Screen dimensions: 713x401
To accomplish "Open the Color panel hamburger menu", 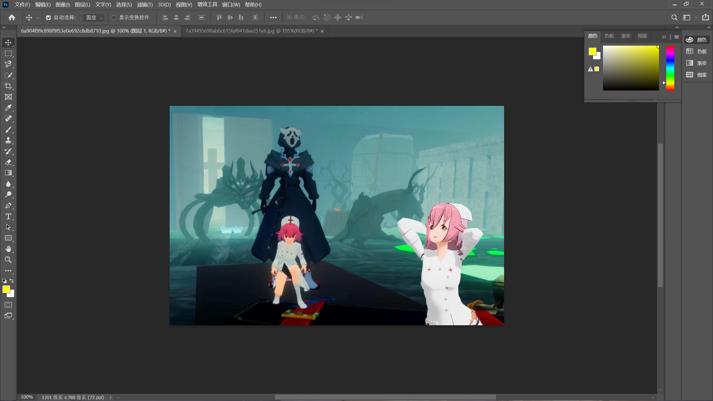I will click(677, 37).
